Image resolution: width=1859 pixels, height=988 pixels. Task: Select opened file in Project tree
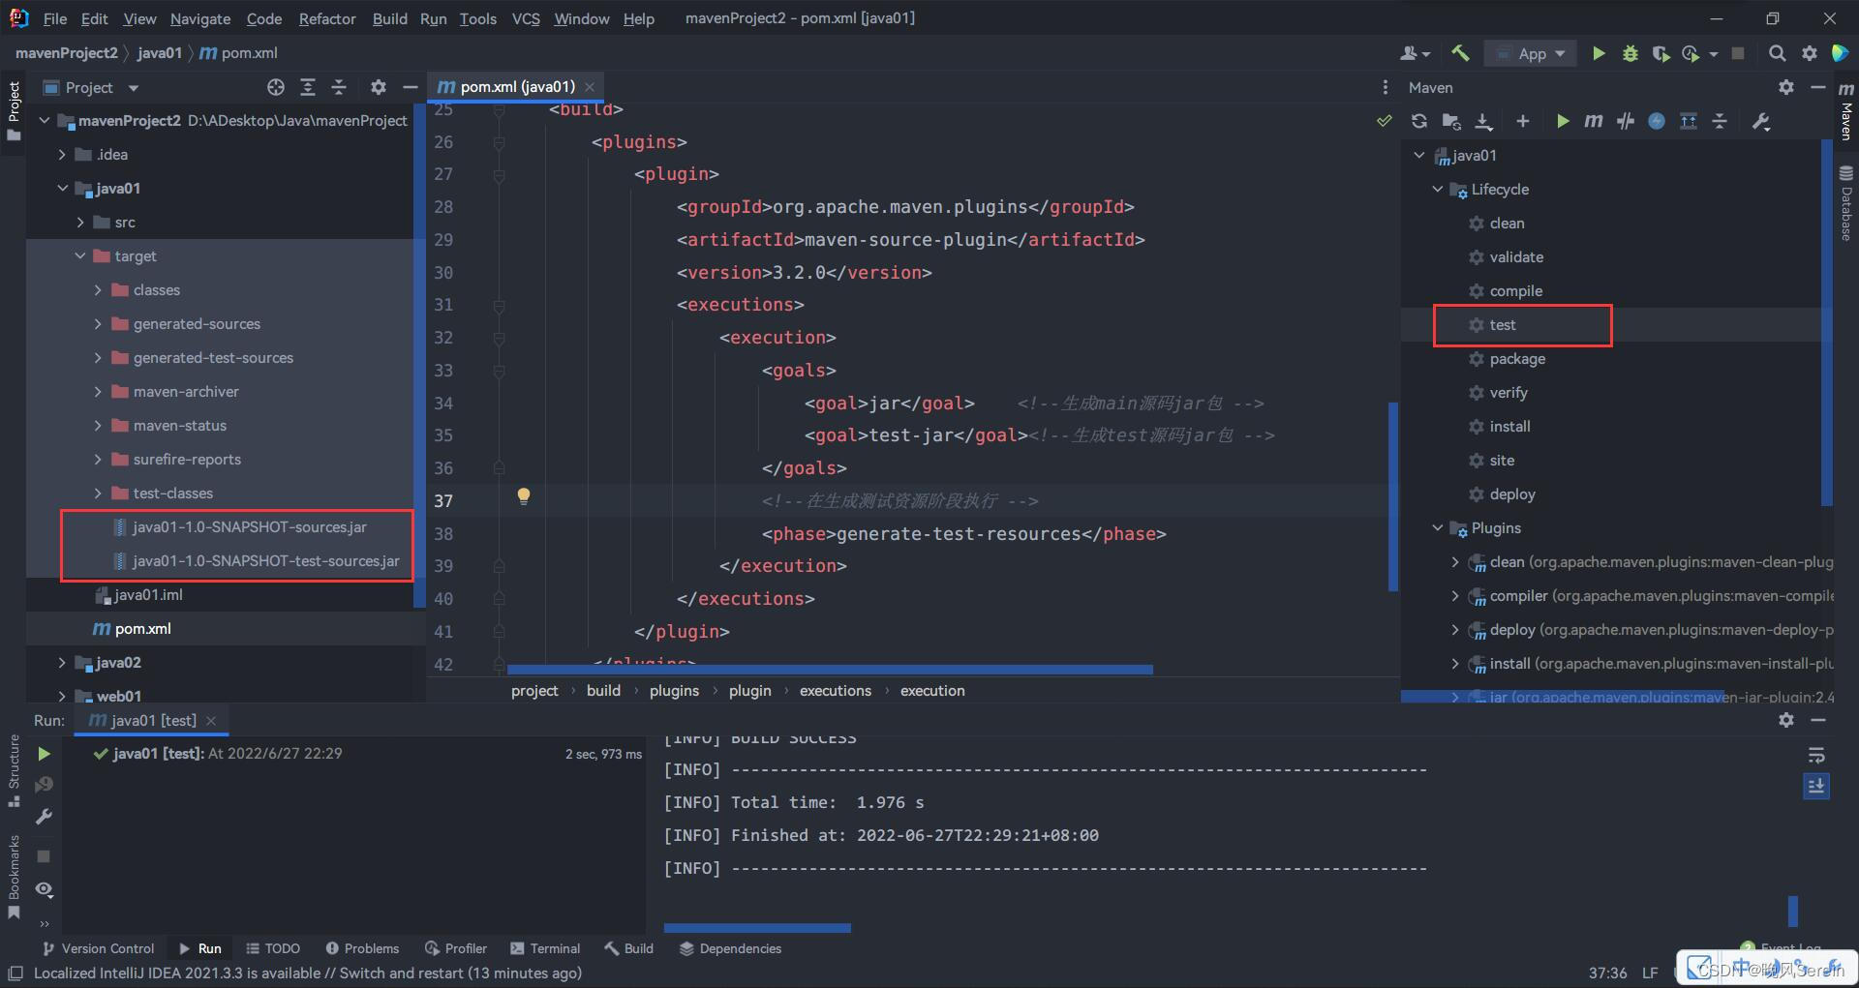coord(276,87)
